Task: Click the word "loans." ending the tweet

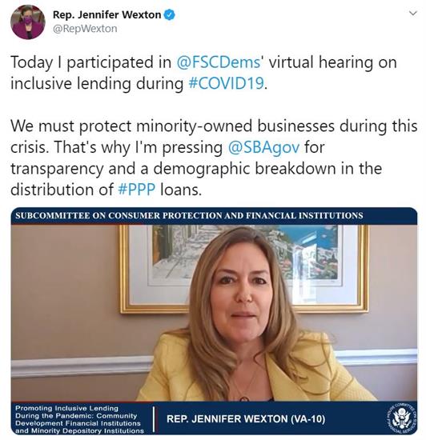Action: [181, 190]
